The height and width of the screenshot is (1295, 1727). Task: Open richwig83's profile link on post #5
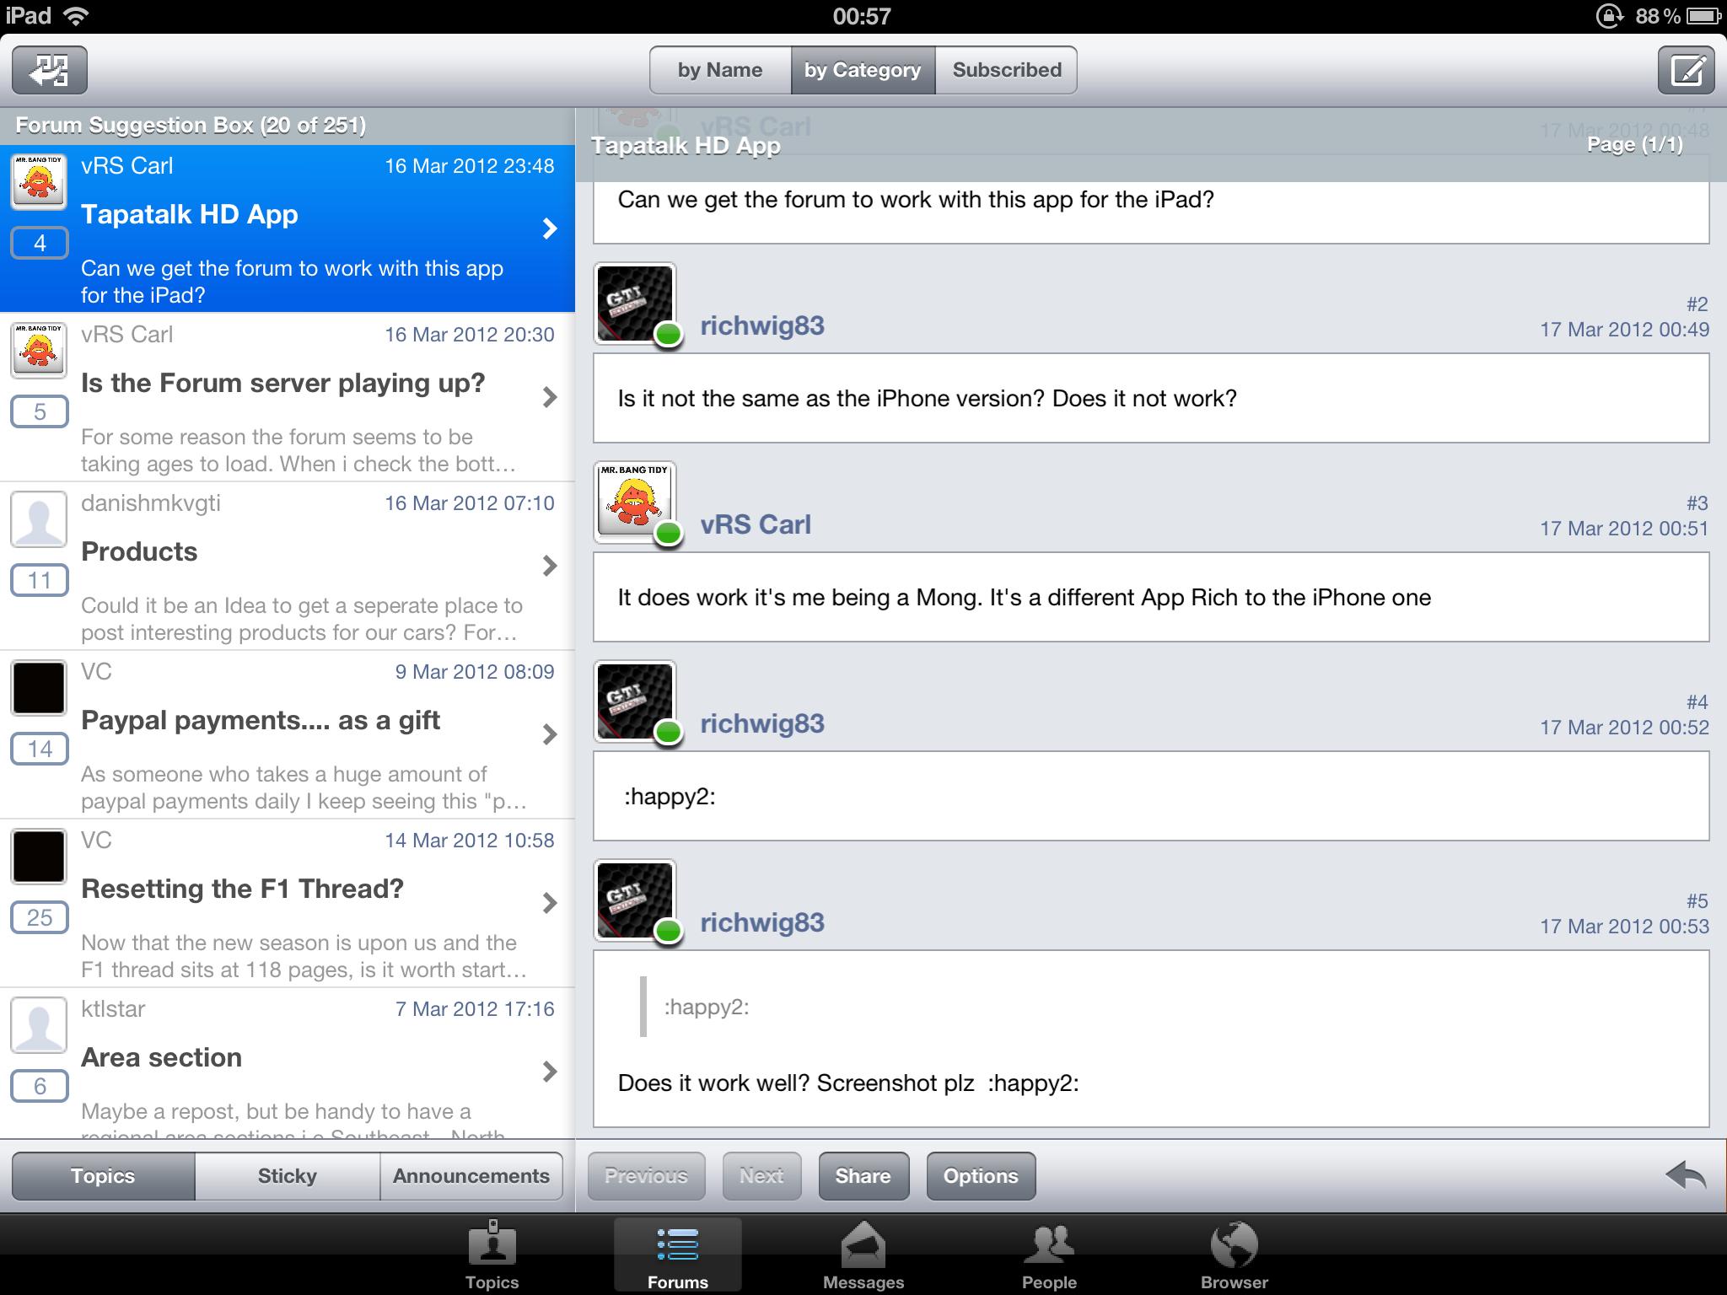point(762,922)
